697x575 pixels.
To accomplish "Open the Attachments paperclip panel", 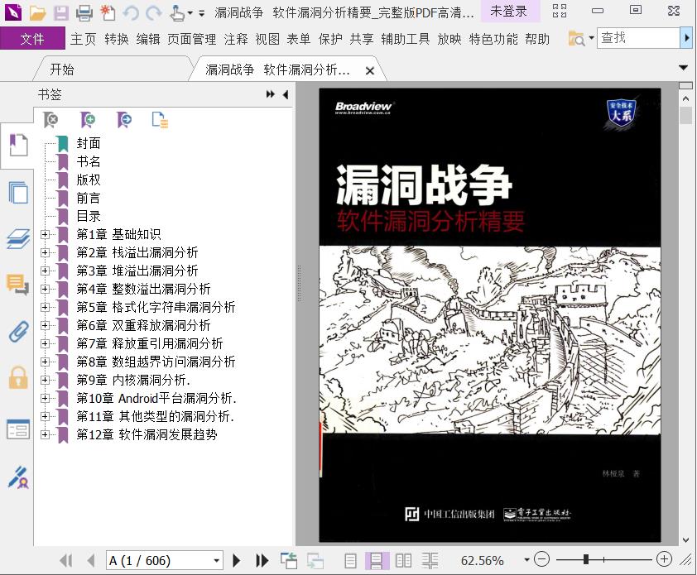I will [17, 332].
